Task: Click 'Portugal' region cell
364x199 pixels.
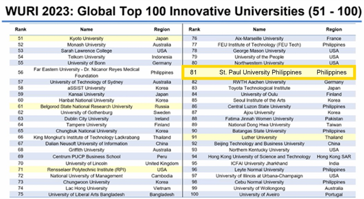Action: [334, 194]
